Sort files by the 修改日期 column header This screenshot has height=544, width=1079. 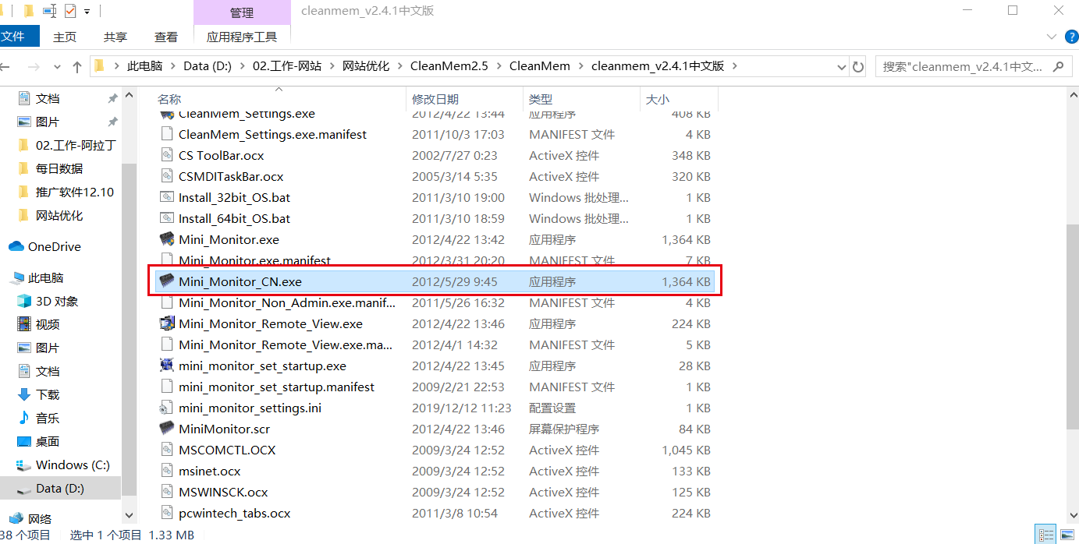[434, 99]
